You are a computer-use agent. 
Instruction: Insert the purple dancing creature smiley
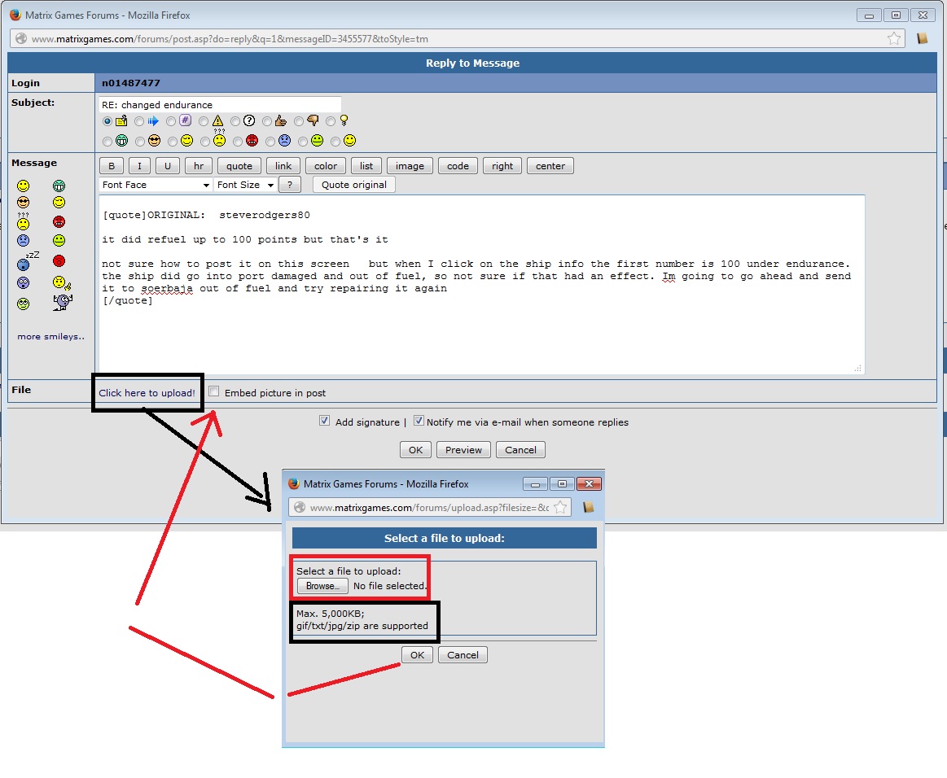62,302
